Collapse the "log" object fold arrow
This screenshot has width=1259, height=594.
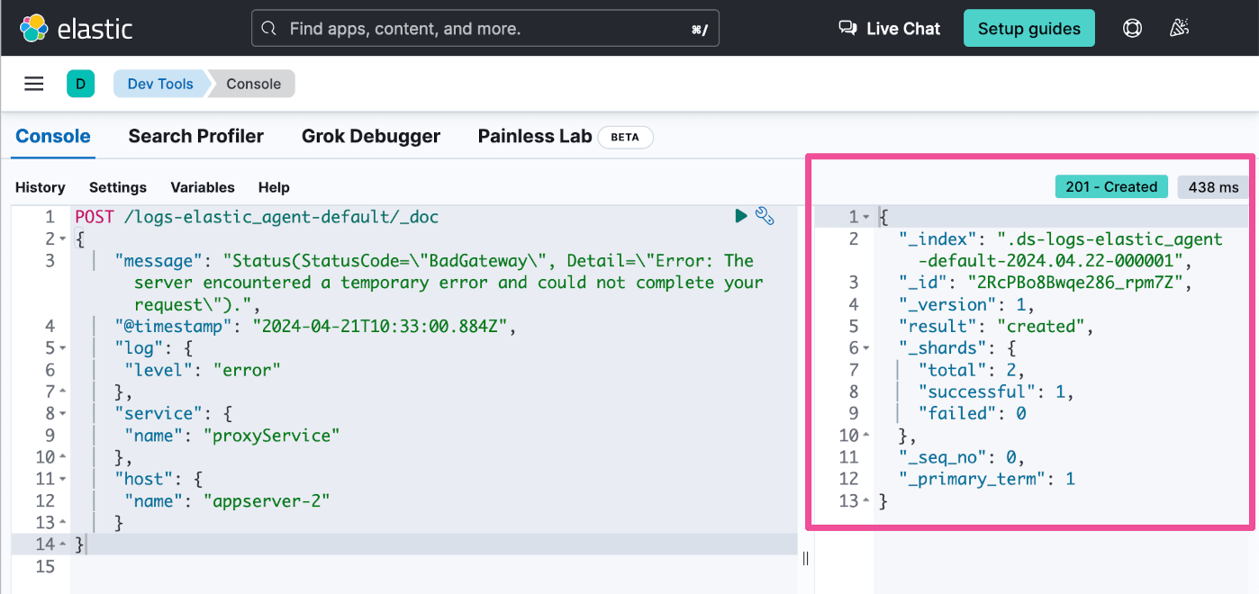point(62,348)
